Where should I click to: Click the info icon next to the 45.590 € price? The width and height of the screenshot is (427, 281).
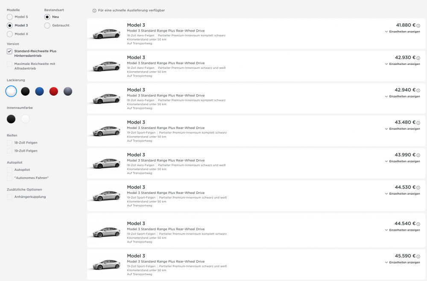point(417,256)
